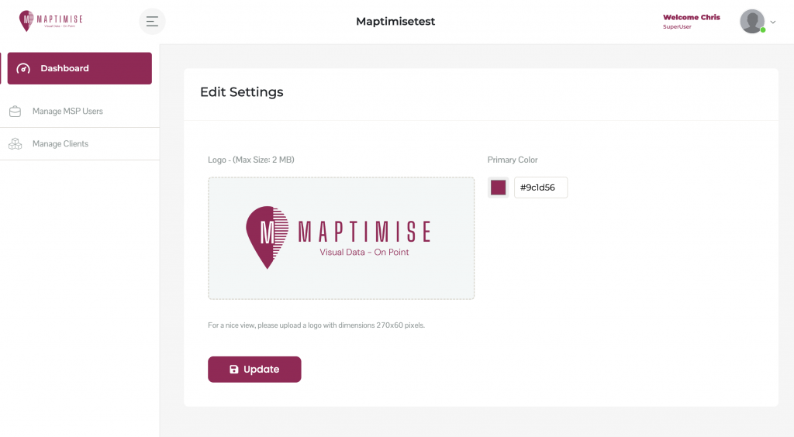This screenshot has height=437, width=794.
Task: Click the Dashboard gauge icon
Action: 23,68
